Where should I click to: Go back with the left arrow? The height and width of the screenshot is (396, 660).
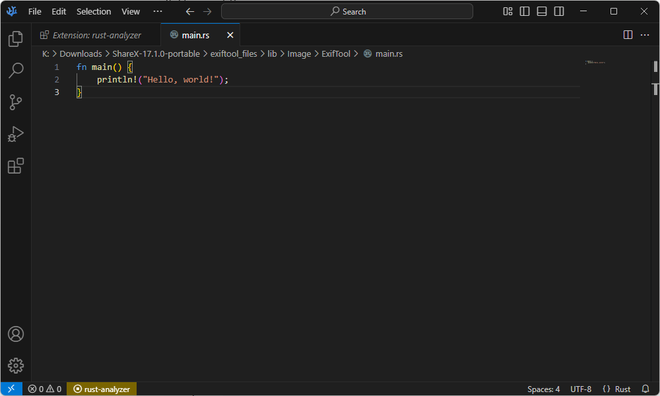point(190,11)
